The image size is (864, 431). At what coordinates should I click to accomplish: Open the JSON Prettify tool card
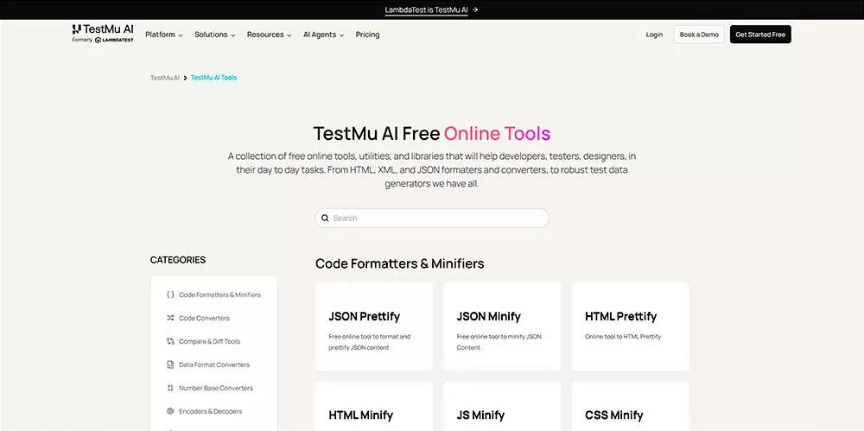374,326
